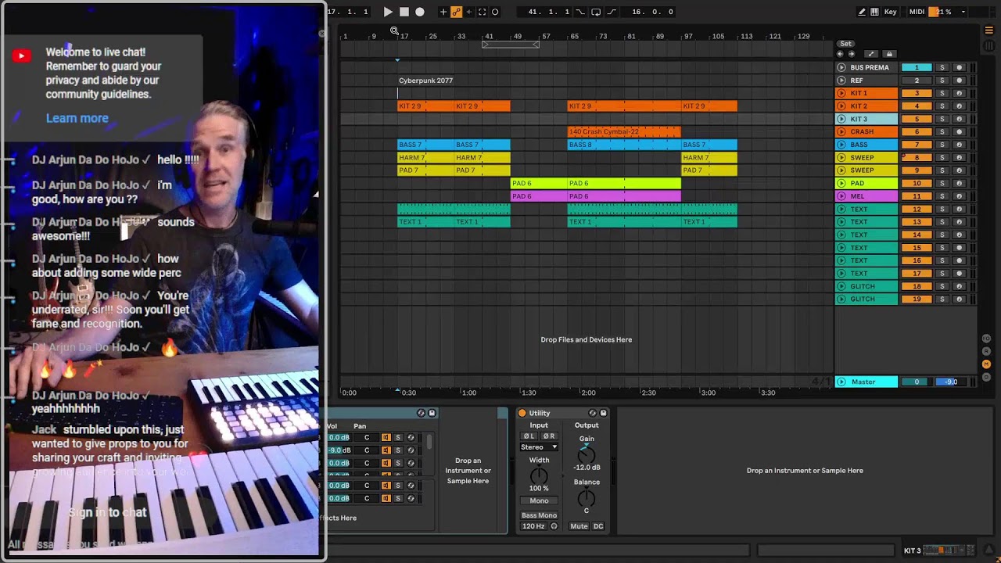Select the Cyberpunk 2077 clip
Screen dimensions: 1001x563
[x=425, y=81]
